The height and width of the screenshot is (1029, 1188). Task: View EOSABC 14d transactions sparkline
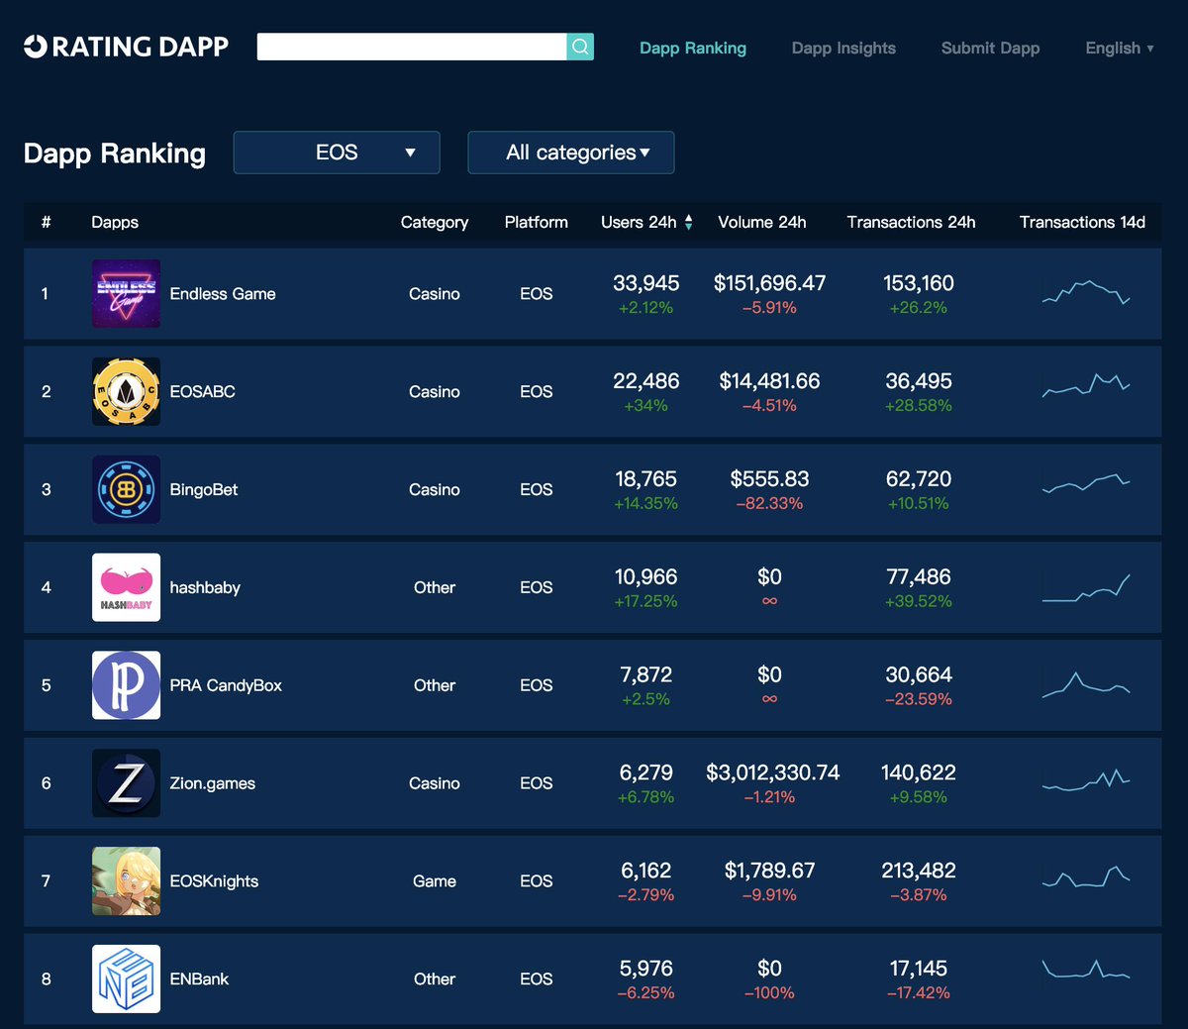1086,385
